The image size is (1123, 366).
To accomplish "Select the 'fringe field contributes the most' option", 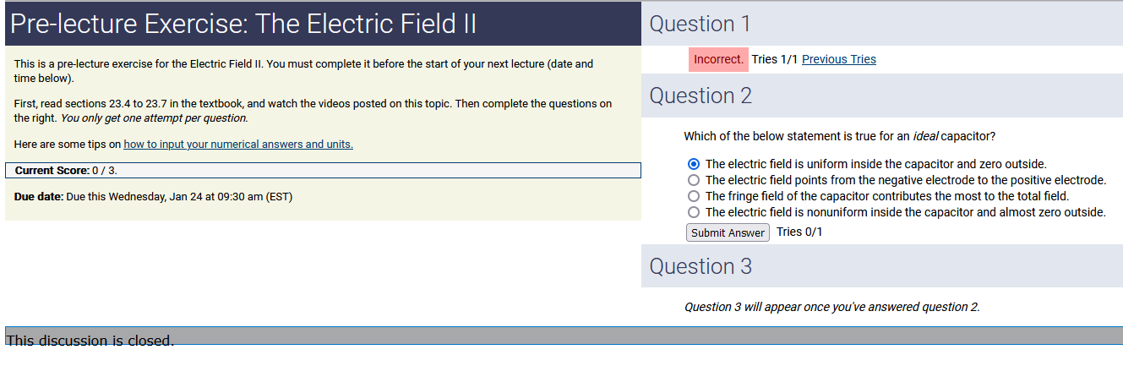I will pyautogui.click(x=694, y=196).
